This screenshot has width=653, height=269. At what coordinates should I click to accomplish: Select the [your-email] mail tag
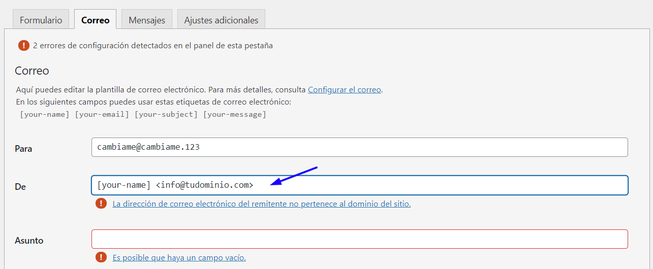[x=102, y=114]
